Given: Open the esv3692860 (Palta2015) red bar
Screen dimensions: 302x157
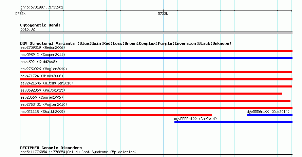Looking at the screenshot, I should click(x=151, y=94).
